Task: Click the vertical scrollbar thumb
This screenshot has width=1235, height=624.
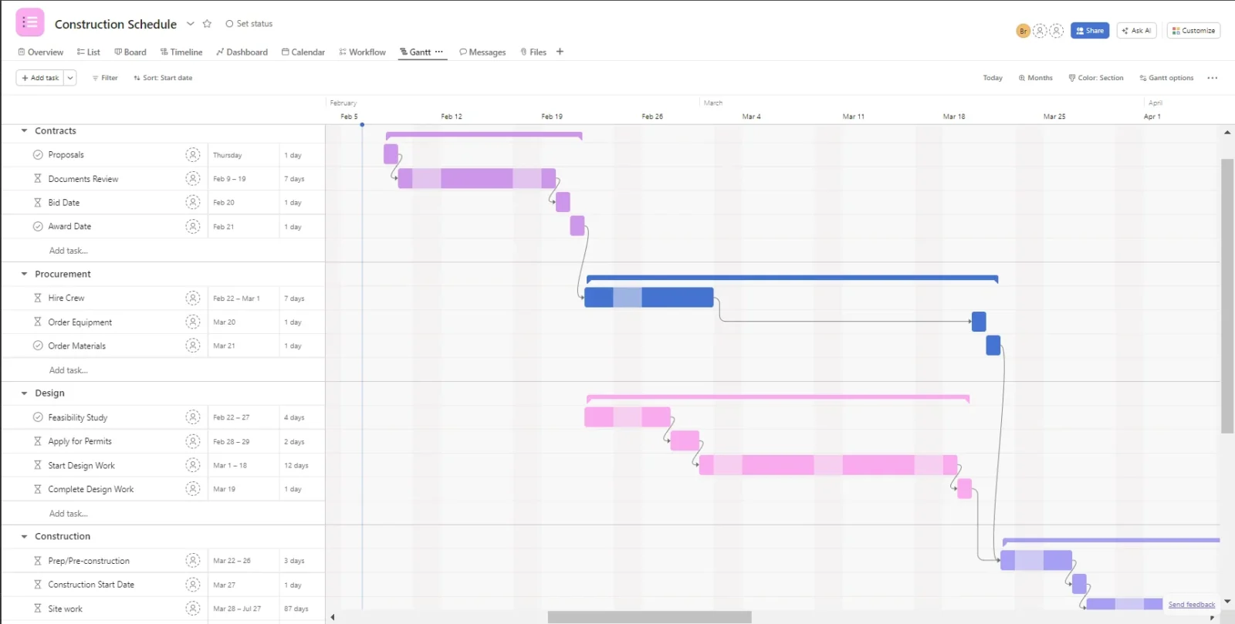Action: (x=1227, y=296)
